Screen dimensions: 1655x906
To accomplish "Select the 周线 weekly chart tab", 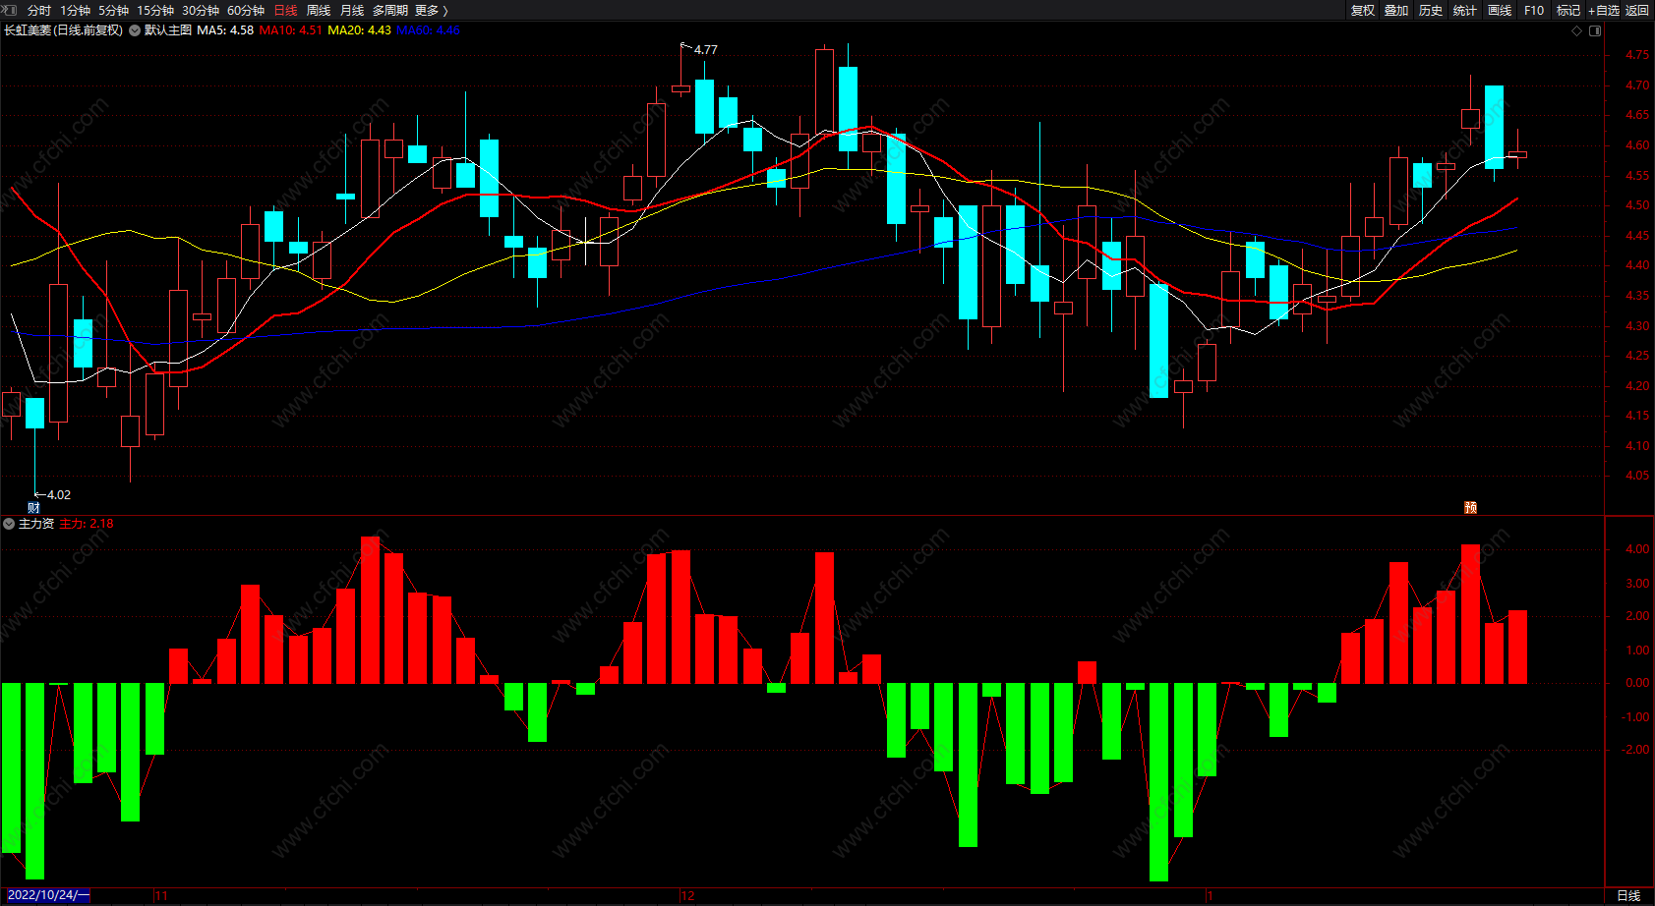I will tap(319, 10).
